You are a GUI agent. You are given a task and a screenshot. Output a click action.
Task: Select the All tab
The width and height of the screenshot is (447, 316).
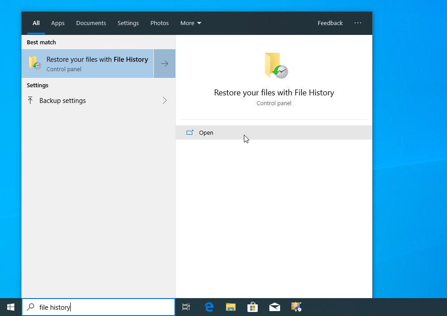pos(36,23)
